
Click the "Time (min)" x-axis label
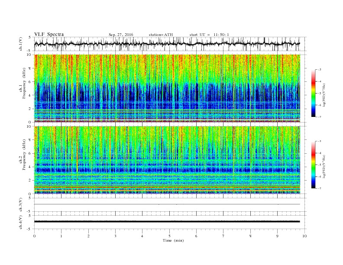[173, 240]
